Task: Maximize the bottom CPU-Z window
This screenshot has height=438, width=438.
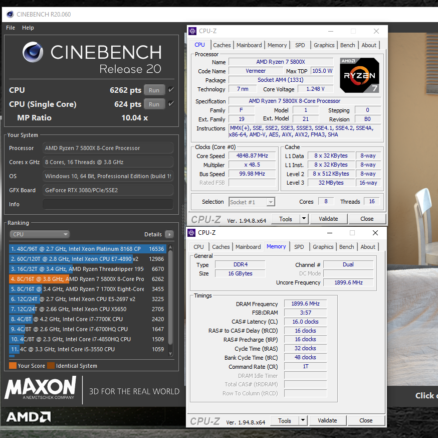Action: point(352,233)
